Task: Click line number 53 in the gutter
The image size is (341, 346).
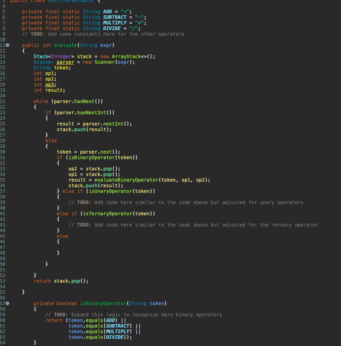Action: [3, 281]
